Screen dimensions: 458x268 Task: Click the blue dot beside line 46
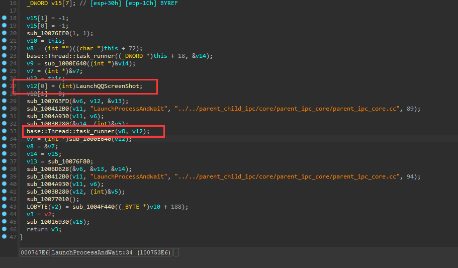[5, 229]
